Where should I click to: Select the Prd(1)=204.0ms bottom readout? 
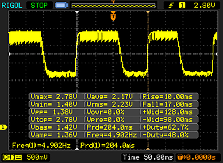tap(108, 145)
